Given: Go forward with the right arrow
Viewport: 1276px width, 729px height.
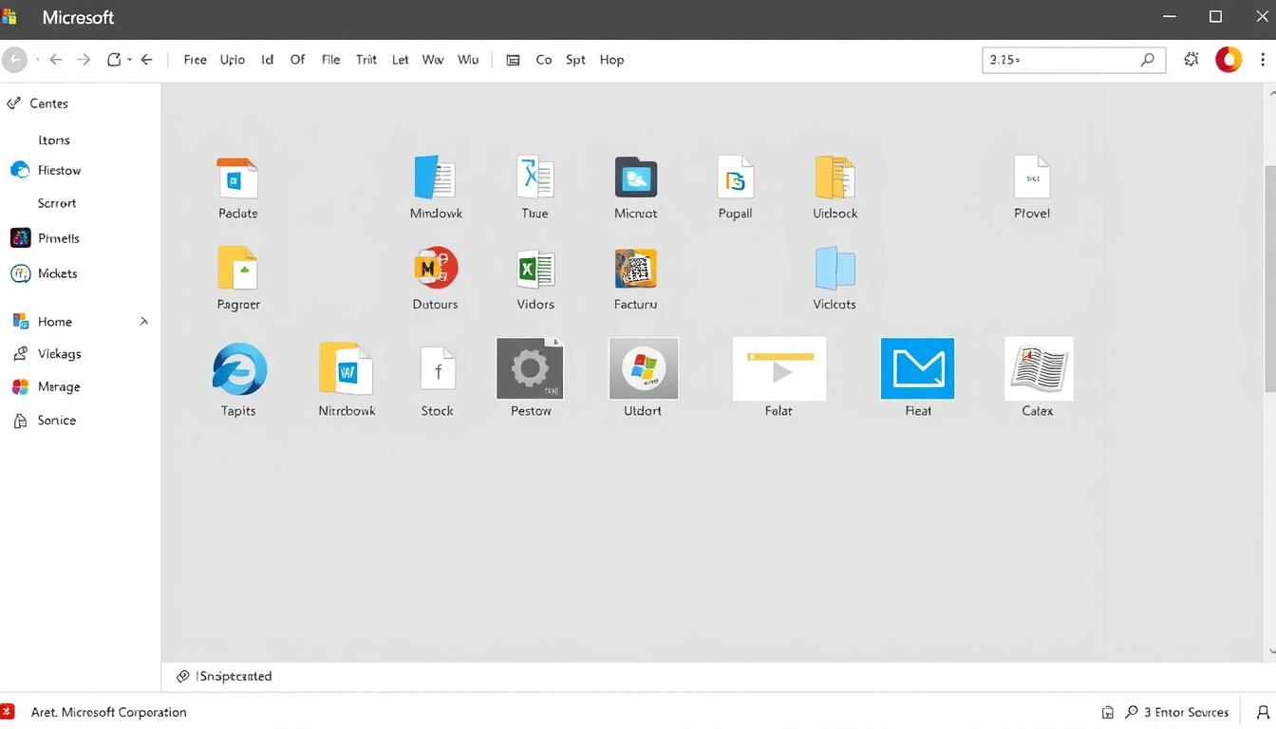Looking at the screenshot, I should [x=84, y=60].
